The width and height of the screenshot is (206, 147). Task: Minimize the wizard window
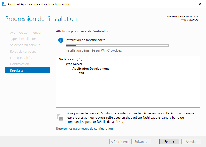pos(176,4)
